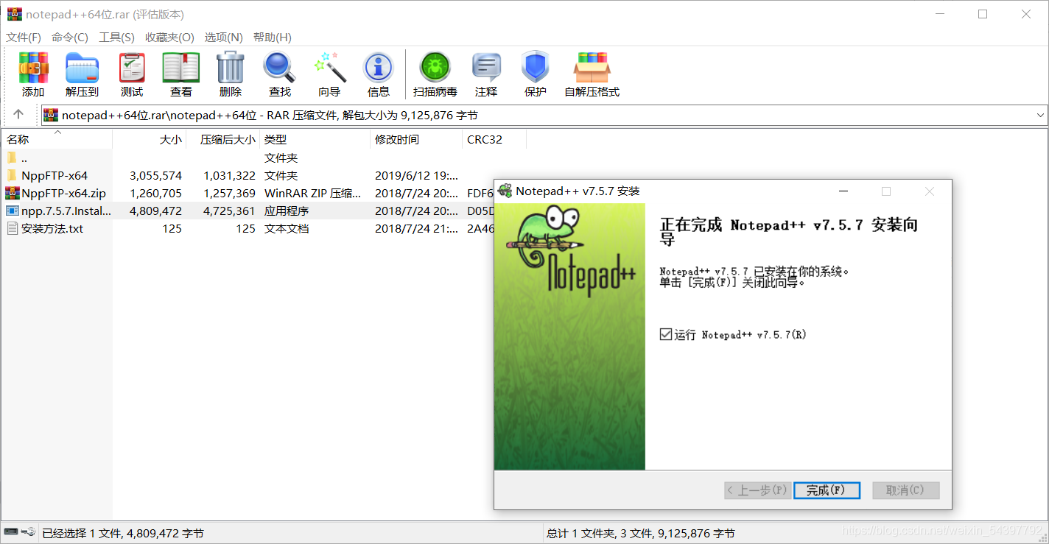Click the 上一步(P) back button
The width and height of the screenshot is (1049, 544).
click(x=757, y=490)
